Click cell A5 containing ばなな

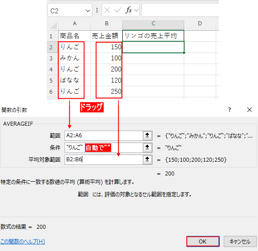(x=74, y=80)
